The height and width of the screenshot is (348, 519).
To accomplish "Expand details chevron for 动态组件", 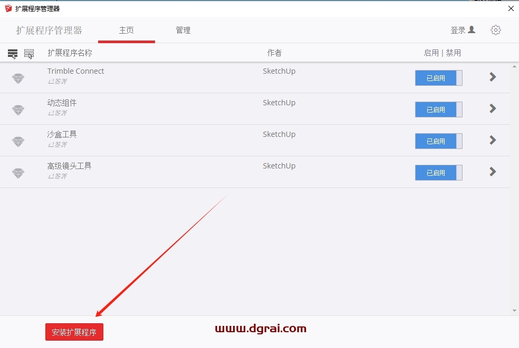I will coord(493,108).
